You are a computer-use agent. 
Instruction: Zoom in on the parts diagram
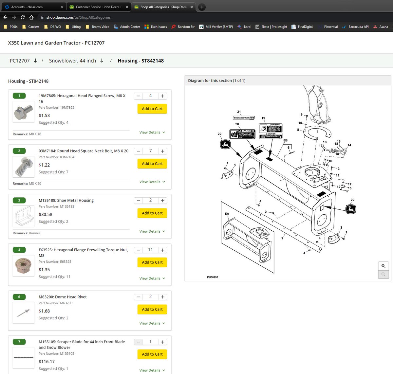383,266
